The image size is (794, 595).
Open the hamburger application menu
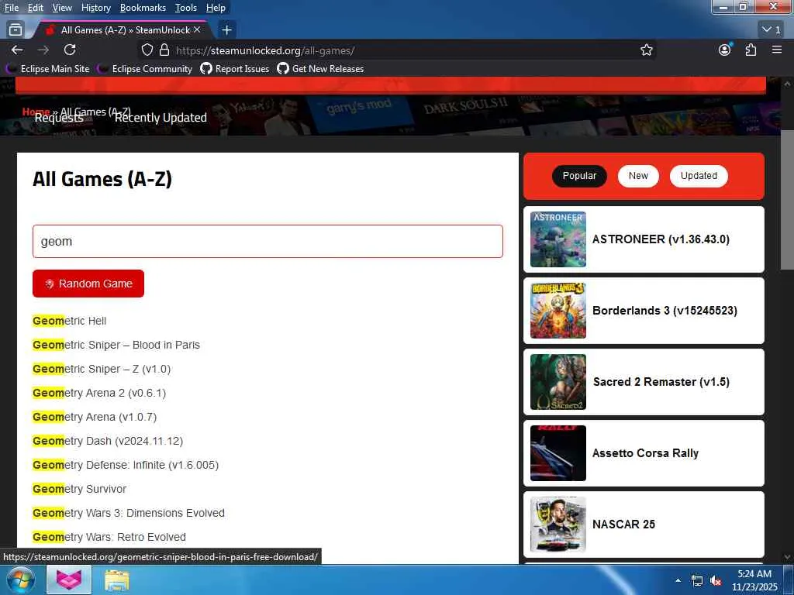[777, 50]
